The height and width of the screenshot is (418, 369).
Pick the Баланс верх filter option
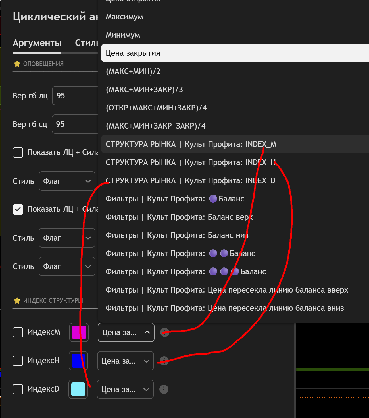point(179,217)
